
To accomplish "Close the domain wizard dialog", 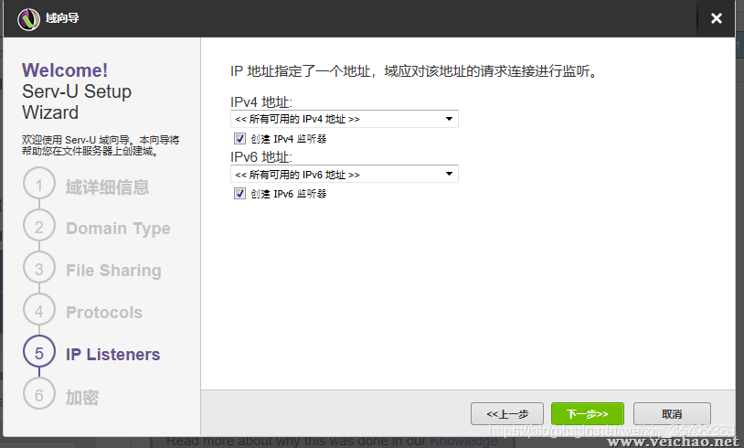I will click(716, 18).
